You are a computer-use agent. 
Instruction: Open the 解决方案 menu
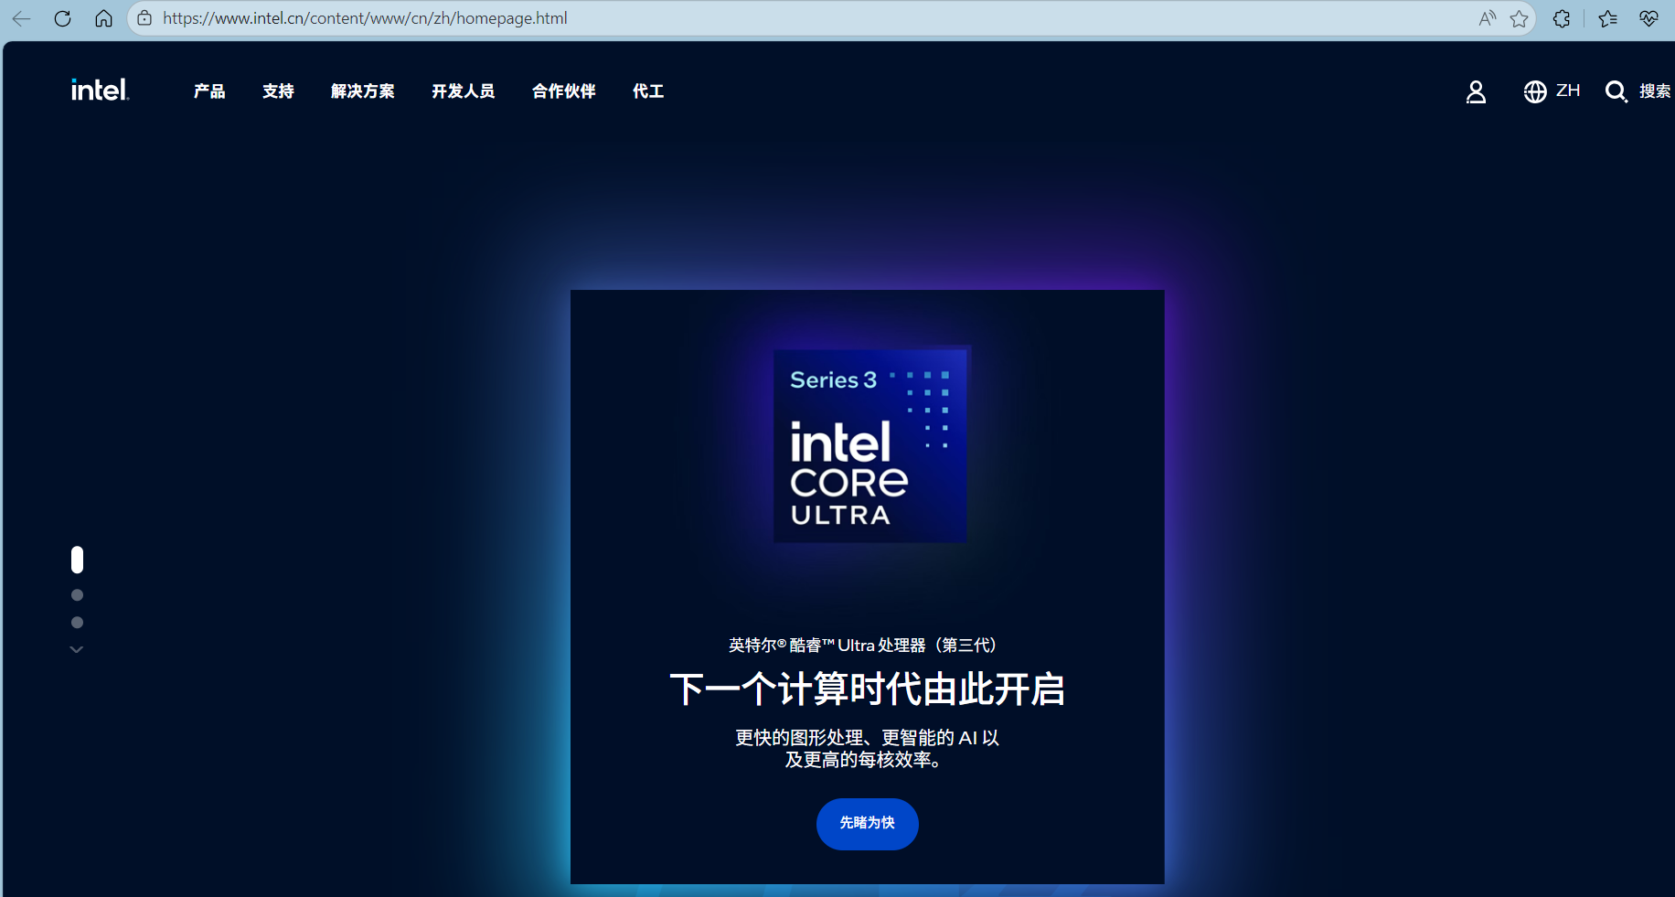[363, 91]
